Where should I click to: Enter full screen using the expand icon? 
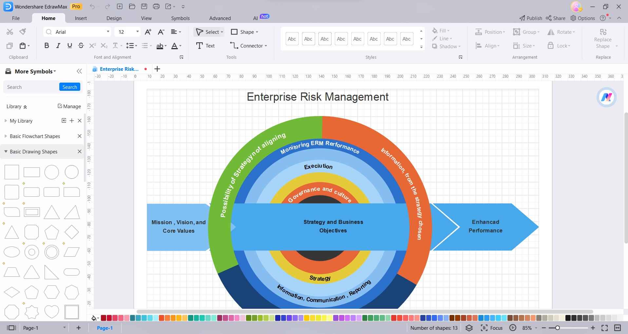tap(605, 328)
